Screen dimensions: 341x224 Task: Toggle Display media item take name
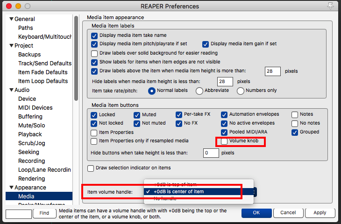(94, 35)
